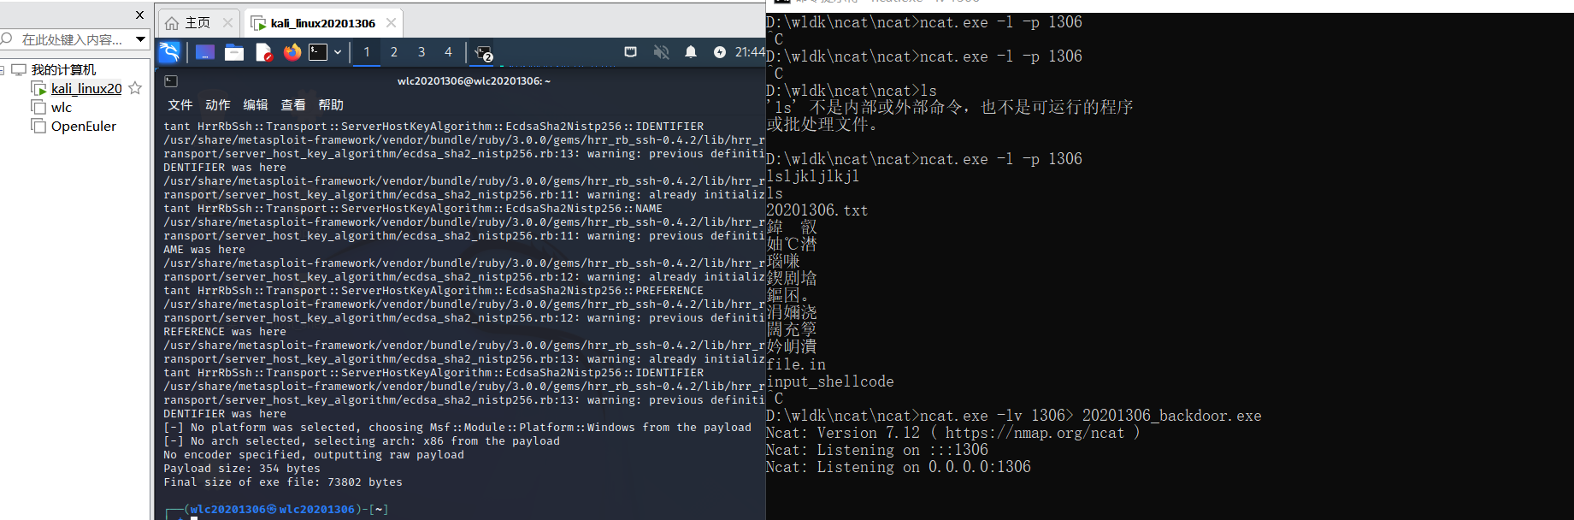Click the terminal window icon in title bar
This screenshot has width=1574, height=520.
(x=171, y=81)
